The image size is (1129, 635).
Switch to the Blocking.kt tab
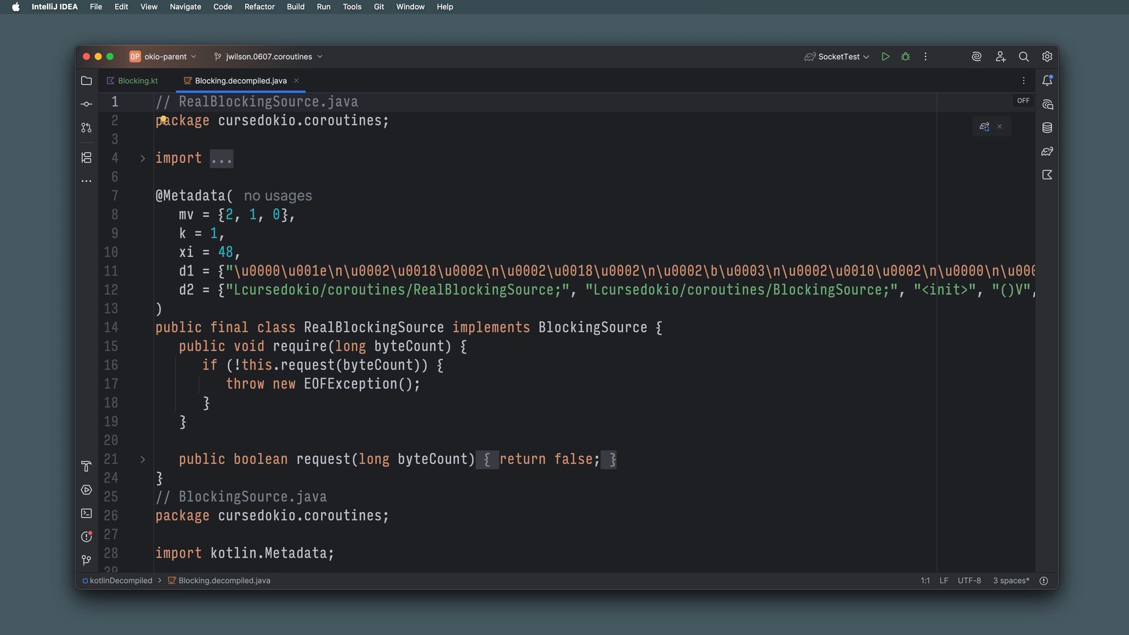132,81
